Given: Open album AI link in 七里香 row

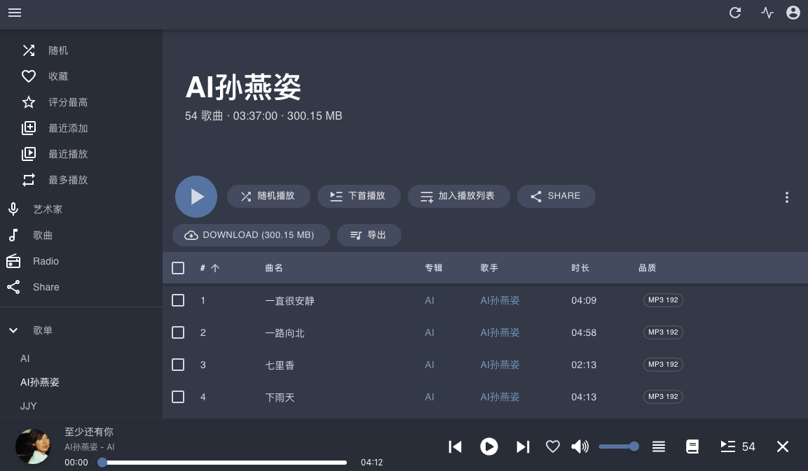Looking at the screenshot, I should (430, 365).
